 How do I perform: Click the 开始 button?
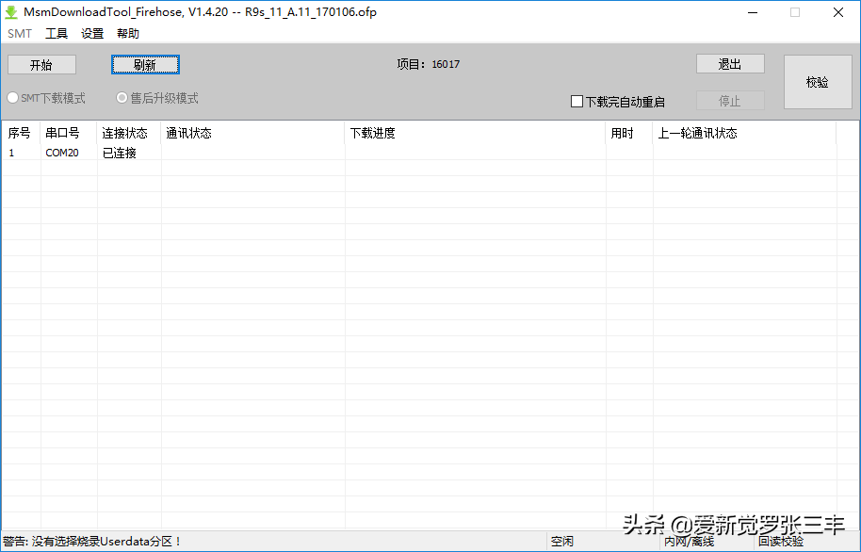pyautogui.click(x=41, y=65)
